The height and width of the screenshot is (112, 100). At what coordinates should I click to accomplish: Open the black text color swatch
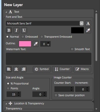pos(77,30)
